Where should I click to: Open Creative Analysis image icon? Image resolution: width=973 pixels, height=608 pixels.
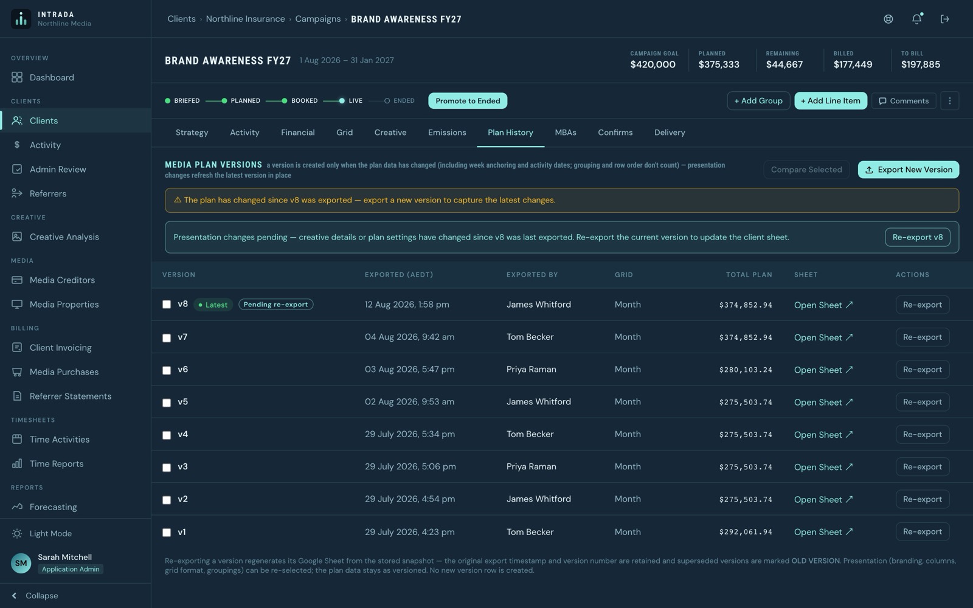coord(17,237)
